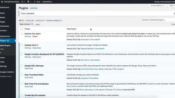Open View details for Akismet Anti-Spam
175x98 pixels.
[95, 39]
